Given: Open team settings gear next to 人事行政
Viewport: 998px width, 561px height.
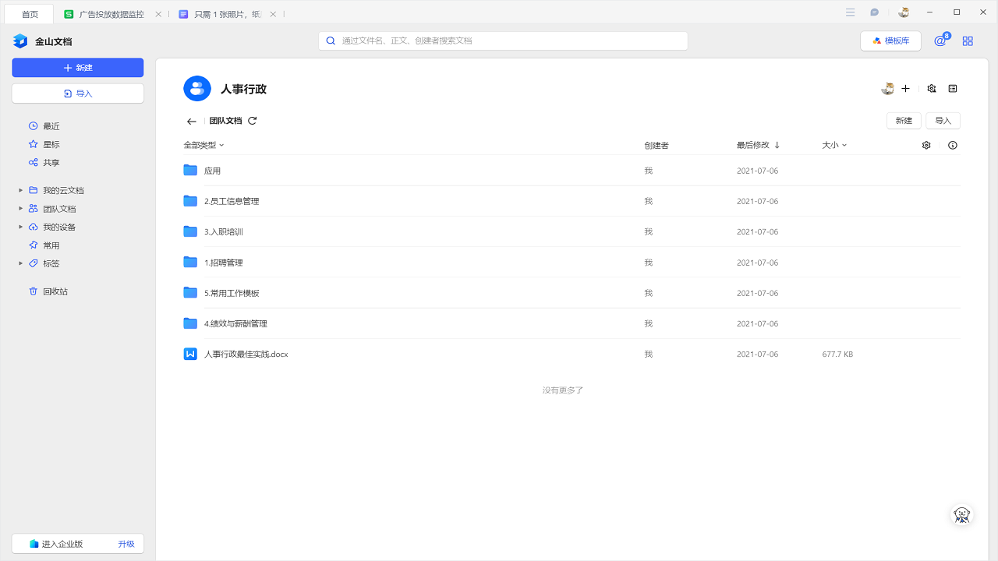Looking at the screenshot, I should pyautogui.click(x=931, y=88).
